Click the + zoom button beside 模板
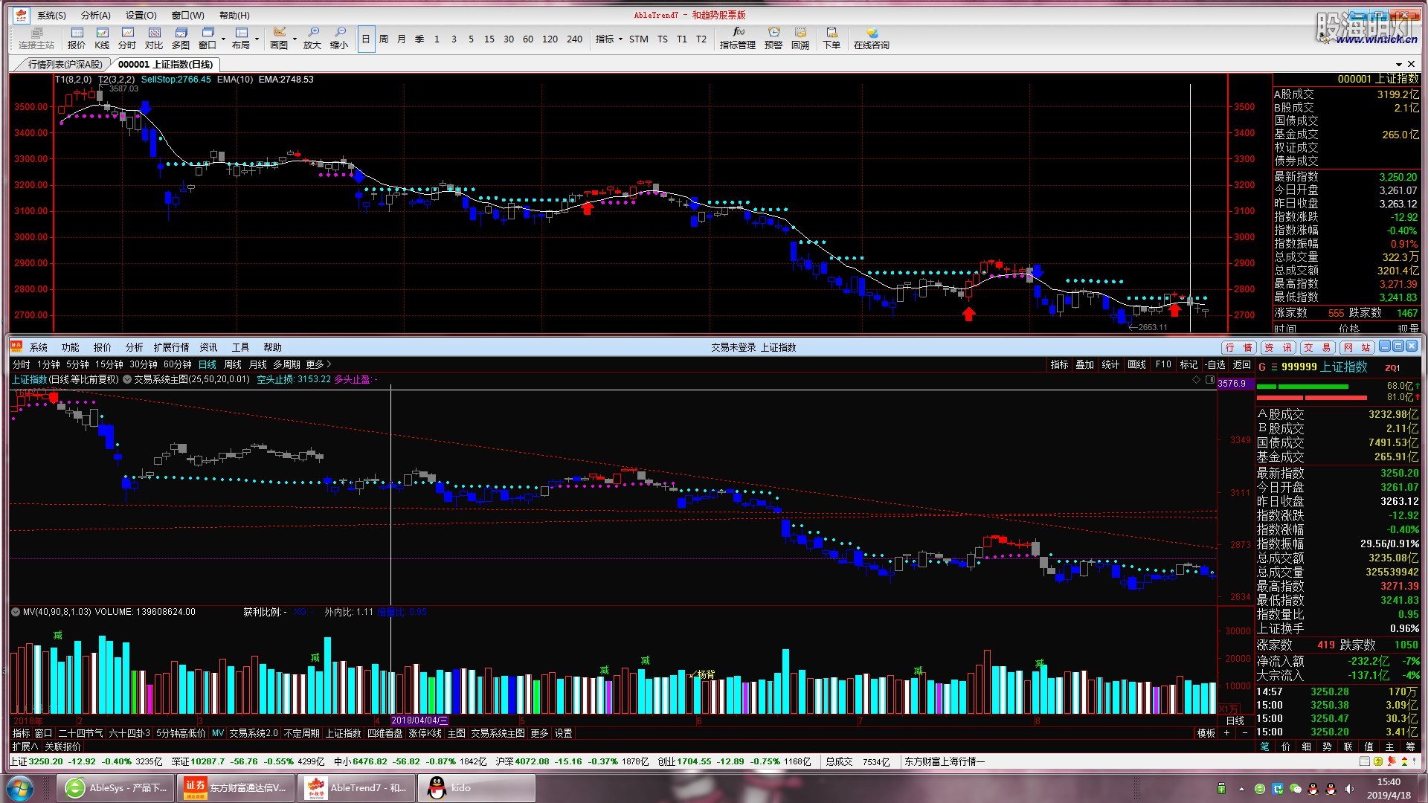 pyautogui.click(x=1226, y=733)
